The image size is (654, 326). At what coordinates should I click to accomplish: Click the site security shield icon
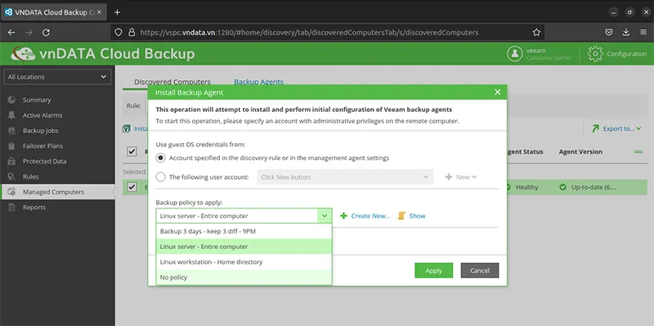tap(119, 32)
